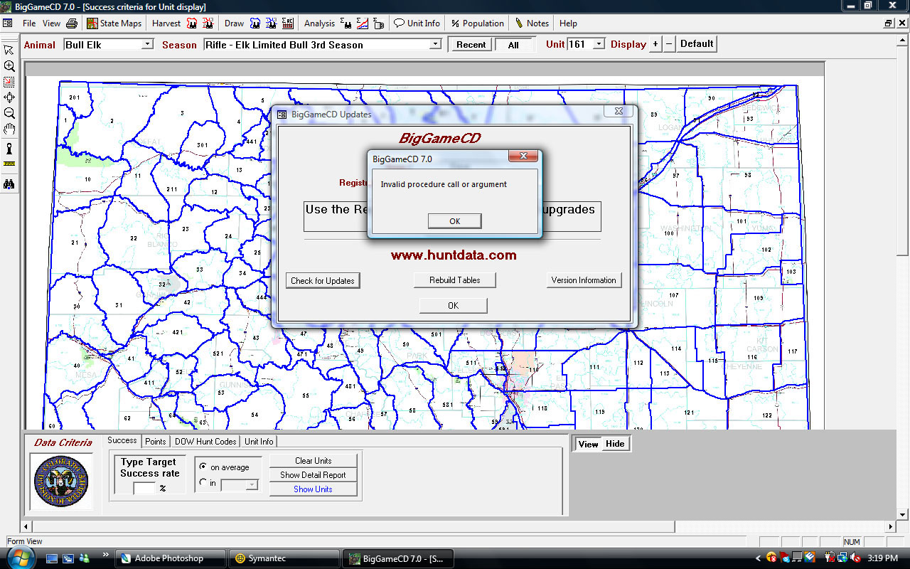910x569 pixels.
Task: Click the first blue Draw icon
Action: pos(255,23)
